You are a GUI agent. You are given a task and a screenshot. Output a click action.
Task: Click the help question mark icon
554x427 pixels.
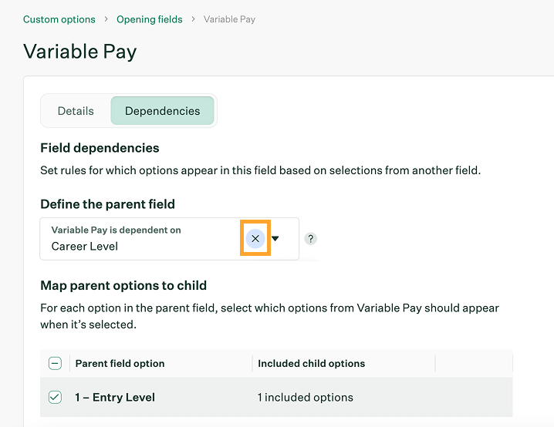[310, 239]
